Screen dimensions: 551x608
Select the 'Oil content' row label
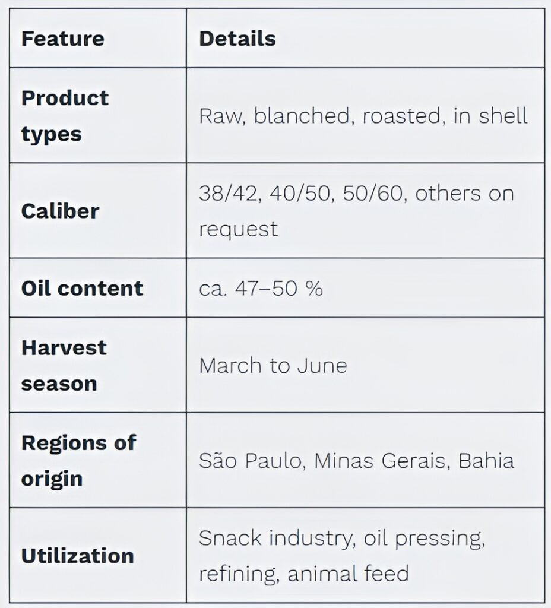(x=82, y=288)
